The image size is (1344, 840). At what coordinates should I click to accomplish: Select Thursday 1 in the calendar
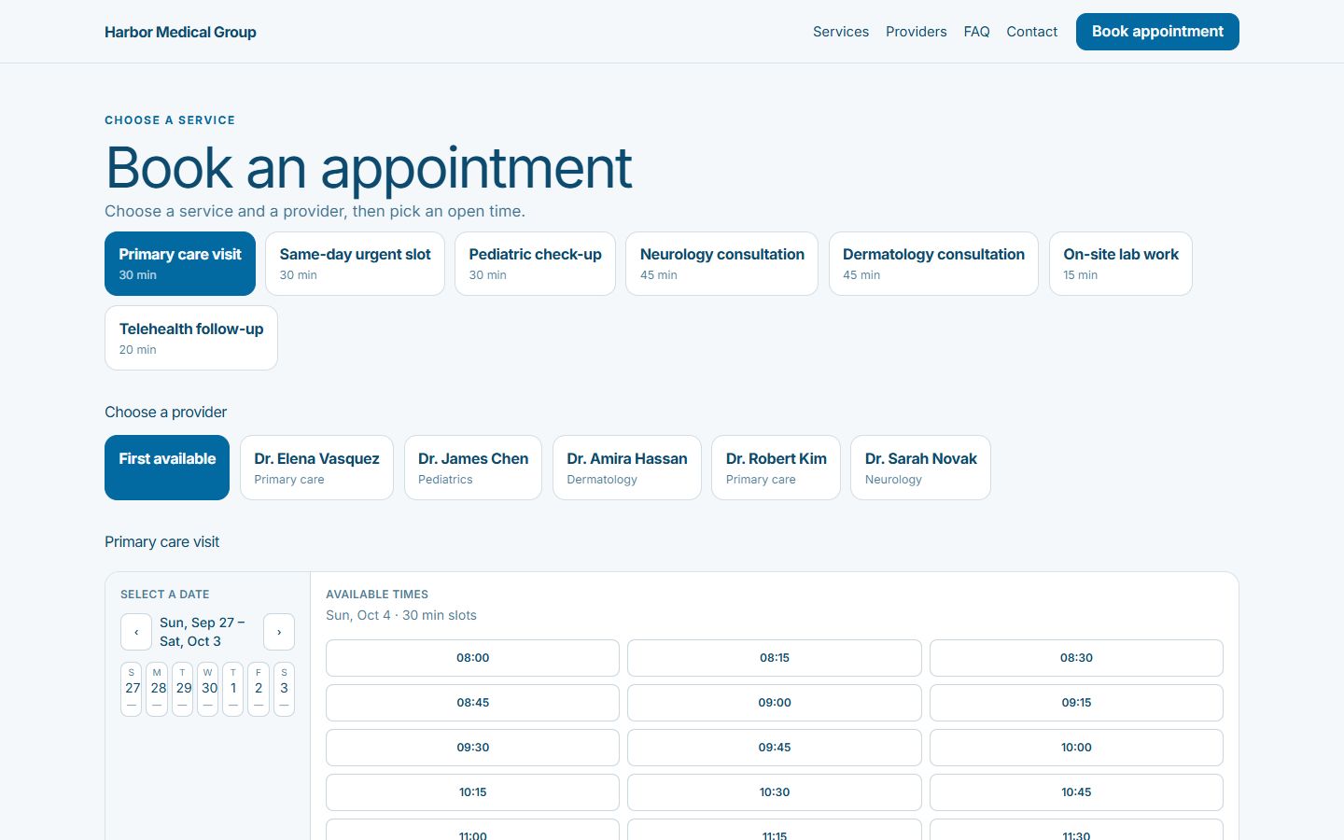click(x=233, y=689)
